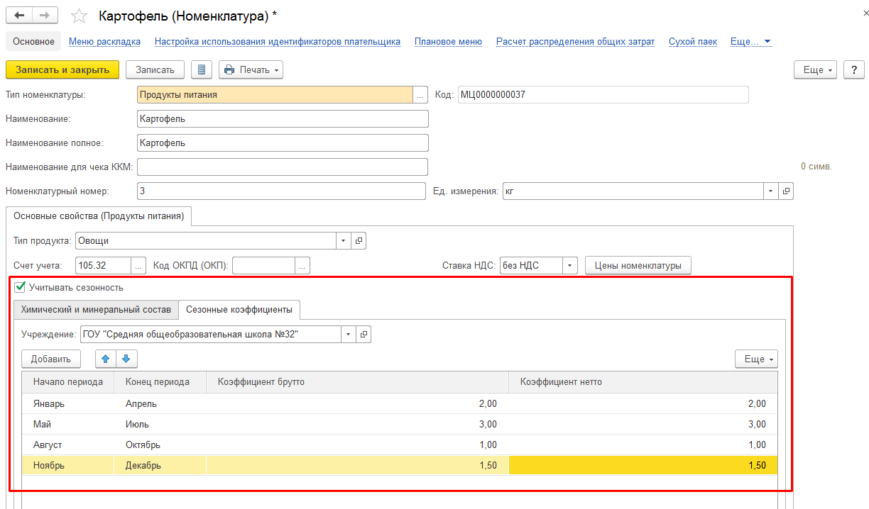Sort by Конец периода column header
869x509 pixels.
[160, 381]
